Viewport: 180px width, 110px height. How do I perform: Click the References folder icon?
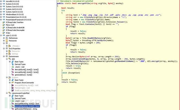7,38
